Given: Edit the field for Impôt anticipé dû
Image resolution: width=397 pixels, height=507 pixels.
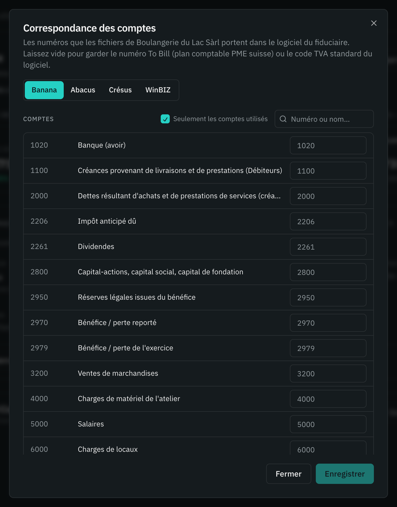Looking at the screenshot, I should click(328, 221).
